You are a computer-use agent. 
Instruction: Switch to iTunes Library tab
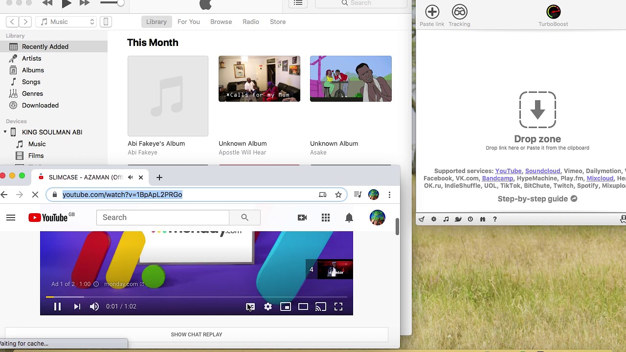pos(156,22)
